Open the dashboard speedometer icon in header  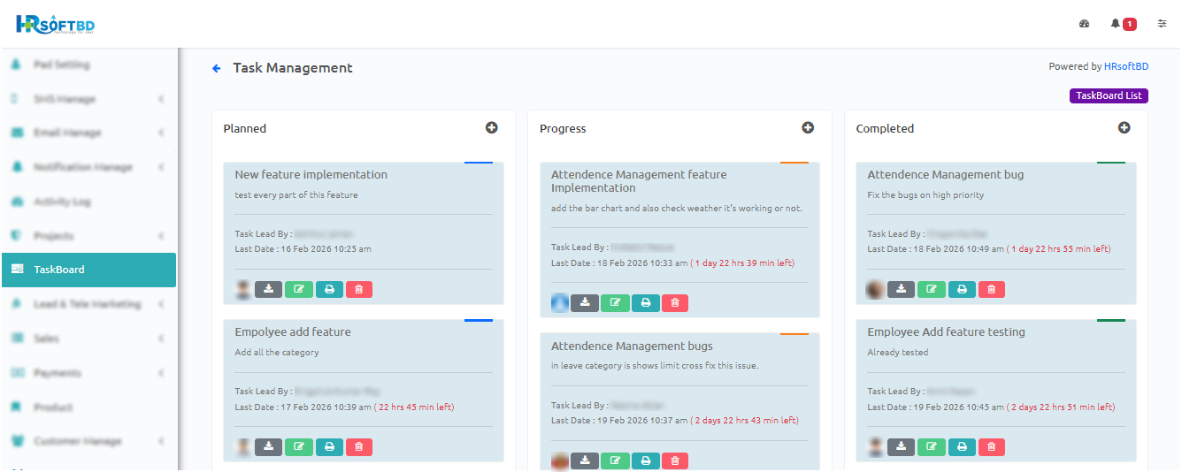point(1085,24)
